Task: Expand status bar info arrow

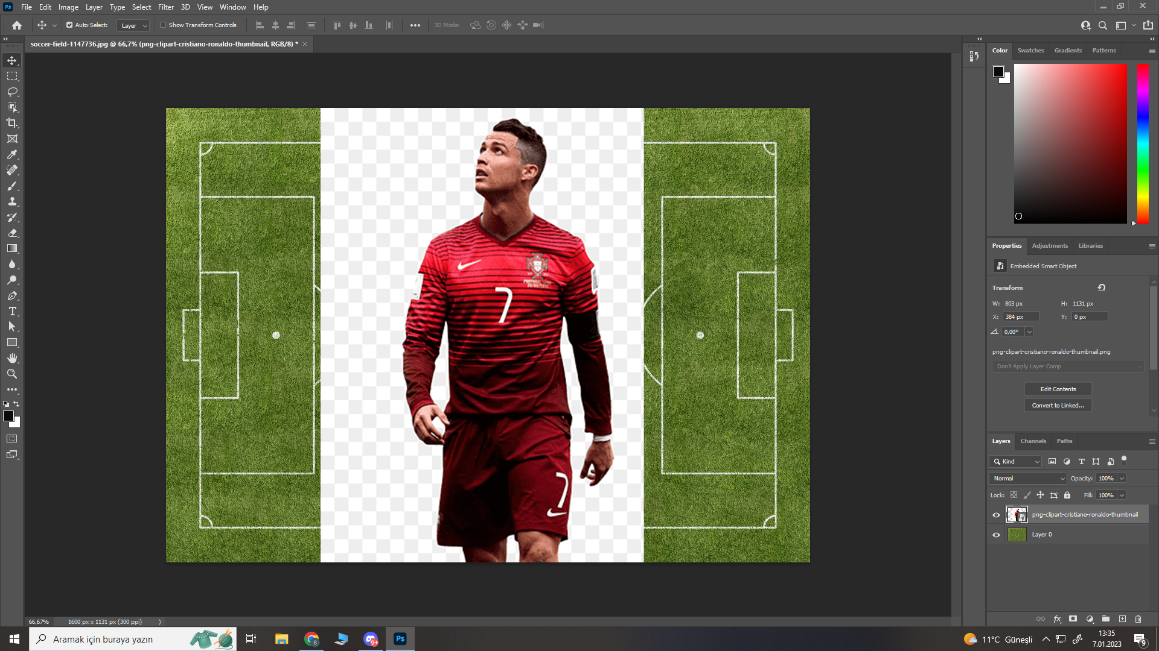Action: tap(160, 621)
